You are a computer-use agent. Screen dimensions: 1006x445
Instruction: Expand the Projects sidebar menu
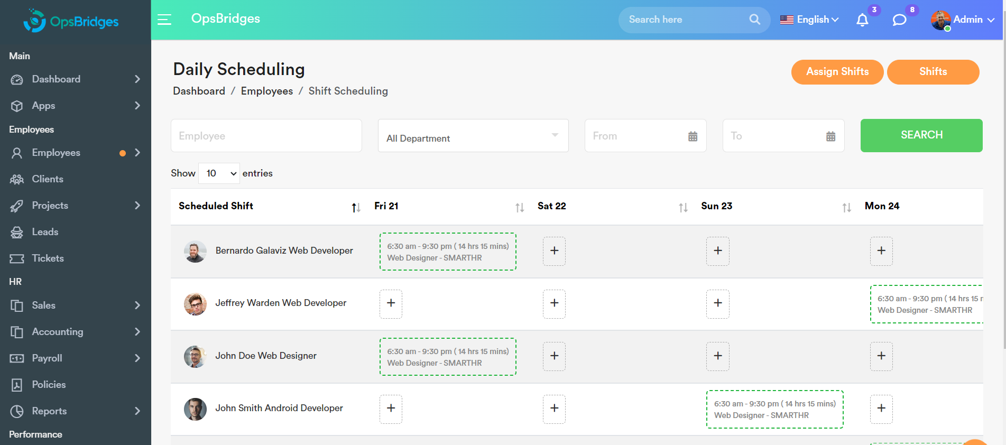pos(76,206)
